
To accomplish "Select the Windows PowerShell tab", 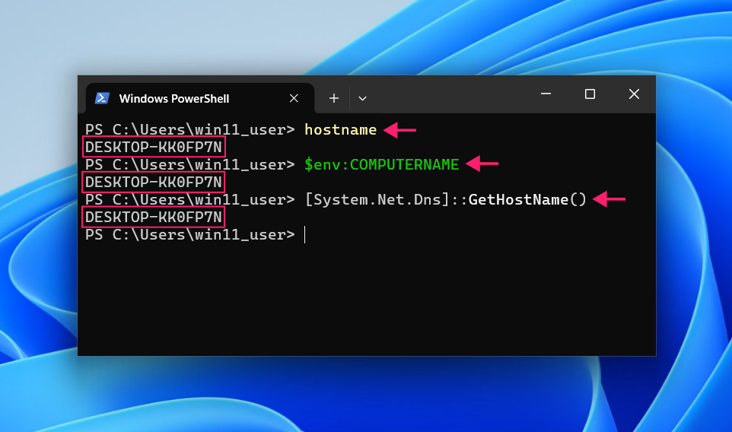I will [200, 98].
